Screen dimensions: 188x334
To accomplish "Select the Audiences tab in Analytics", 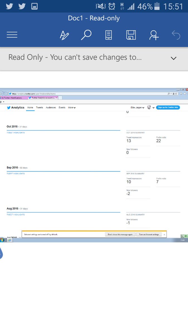I will (x=51, y=107).
